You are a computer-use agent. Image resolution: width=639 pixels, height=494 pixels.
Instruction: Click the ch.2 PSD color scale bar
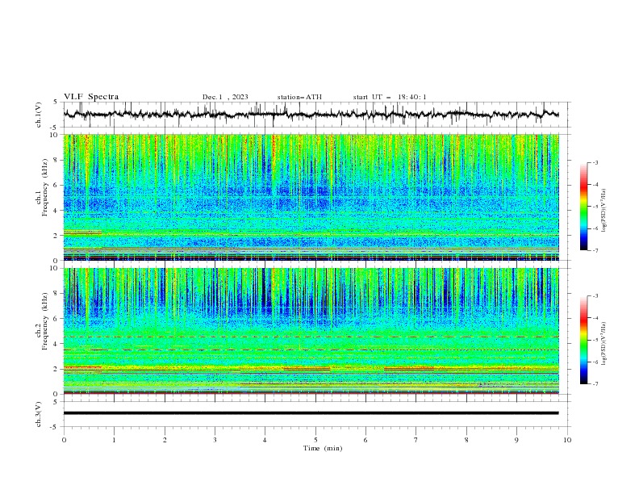[x=583, y=340]
